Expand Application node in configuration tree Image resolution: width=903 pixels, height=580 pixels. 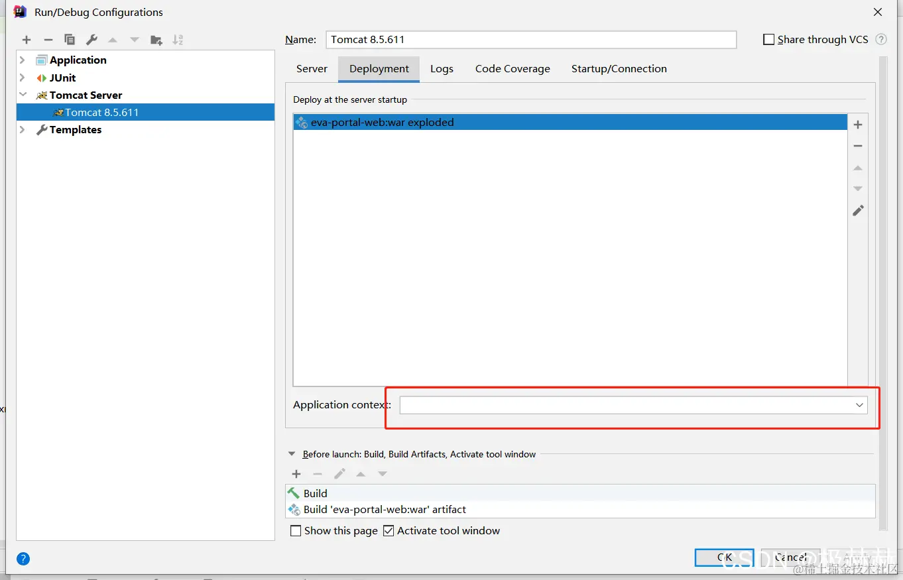23,60
